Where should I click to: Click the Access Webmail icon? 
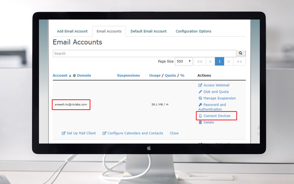click(x=200, y=85)
